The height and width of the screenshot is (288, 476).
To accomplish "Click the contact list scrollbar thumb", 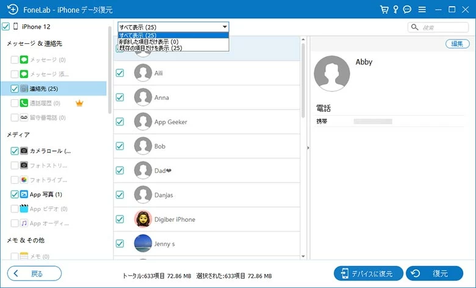I will point(303,80).
